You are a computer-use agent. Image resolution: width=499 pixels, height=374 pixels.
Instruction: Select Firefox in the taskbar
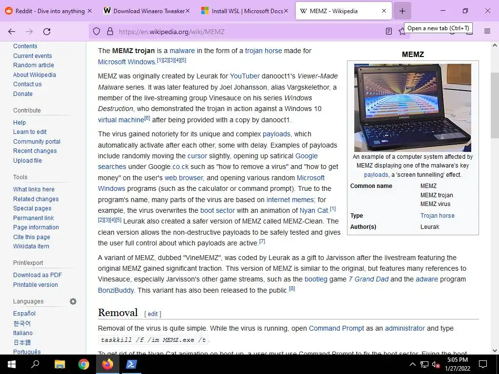(x=108, y=364)
